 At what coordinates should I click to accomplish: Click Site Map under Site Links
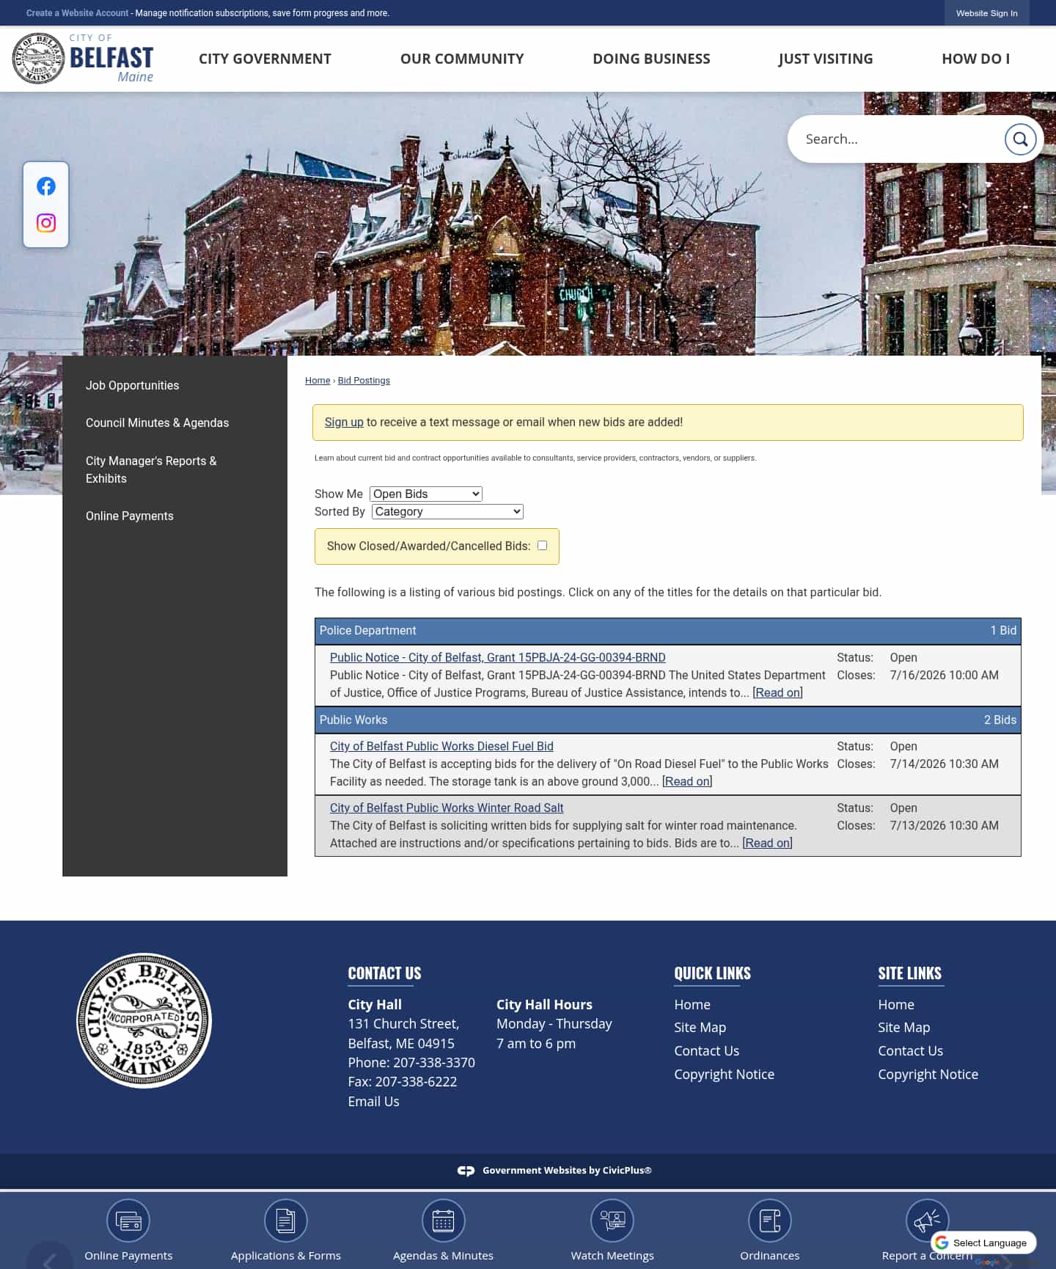tap(903, 1027)
